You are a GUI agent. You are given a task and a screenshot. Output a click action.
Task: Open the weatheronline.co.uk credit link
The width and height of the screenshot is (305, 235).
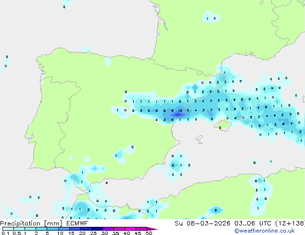265,231
